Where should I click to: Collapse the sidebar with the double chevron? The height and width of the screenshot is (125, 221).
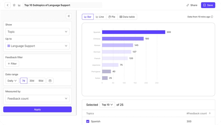point(69,16)
